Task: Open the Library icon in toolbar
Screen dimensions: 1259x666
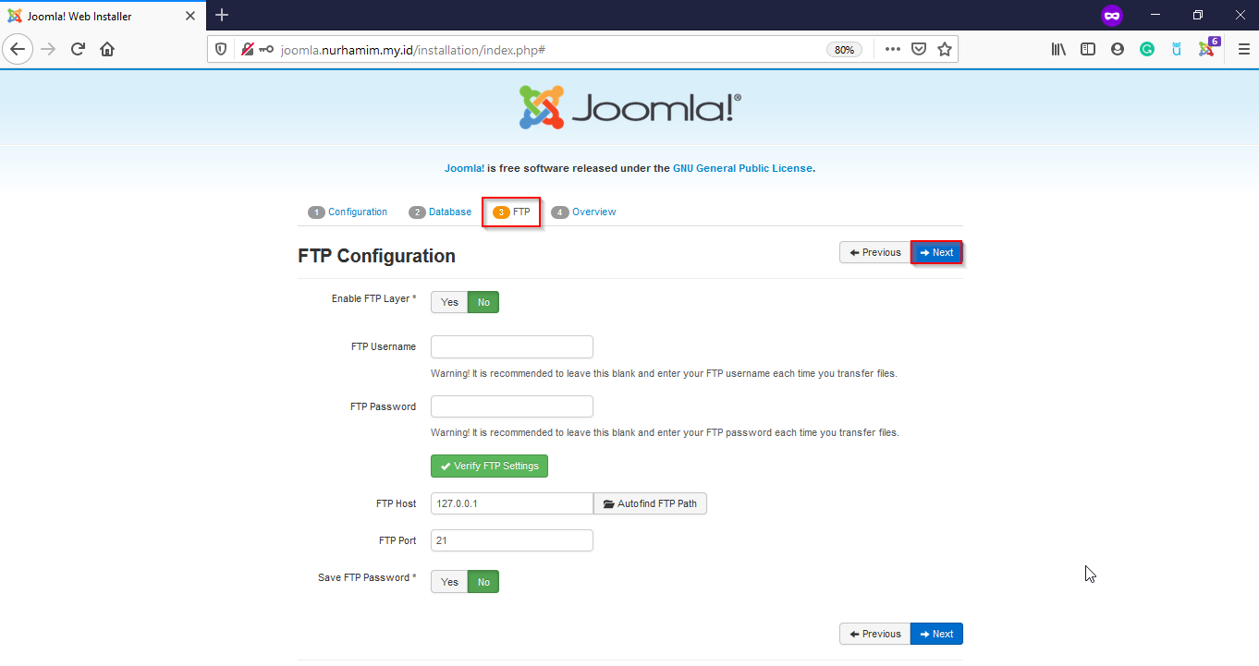Action: (1058, 49)
